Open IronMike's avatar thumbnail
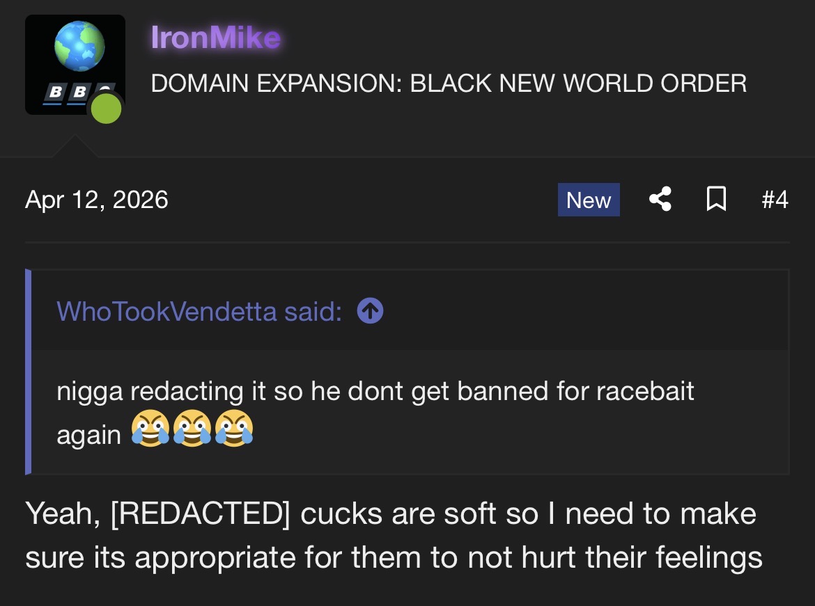The image size is (815, 606). click(x=75, y=65)
